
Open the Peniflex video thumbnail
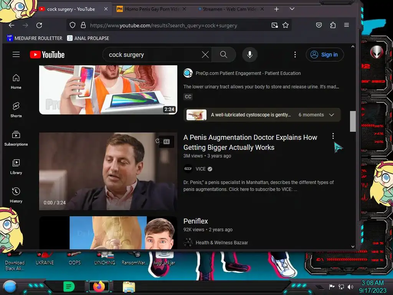(x=108, y=232)
